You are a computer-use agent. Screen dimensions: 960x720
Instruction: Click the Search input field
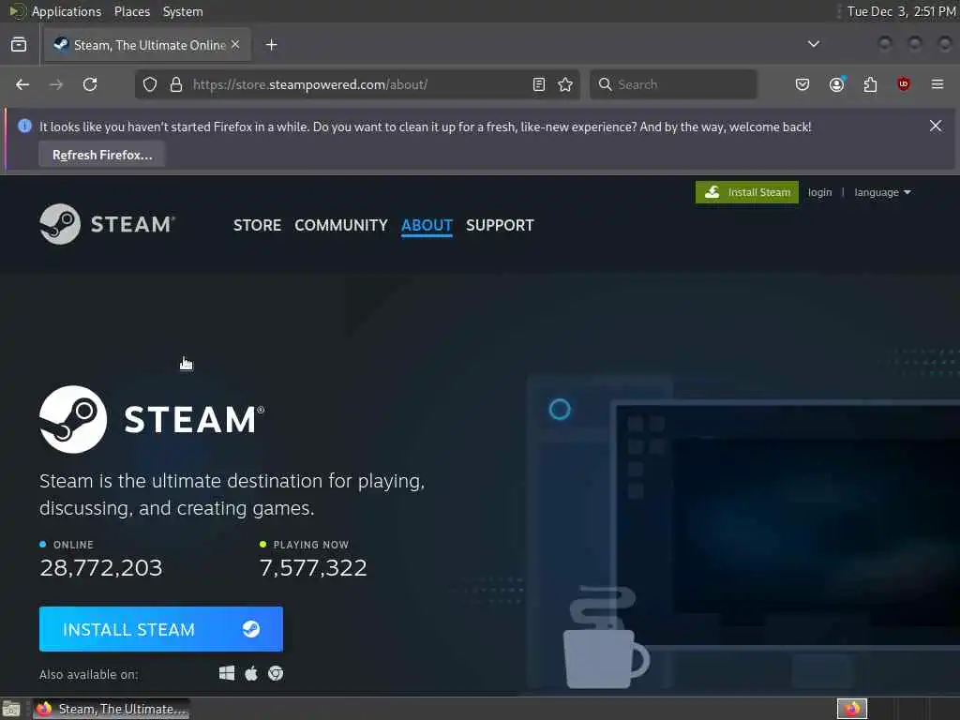tap(673, 84)
